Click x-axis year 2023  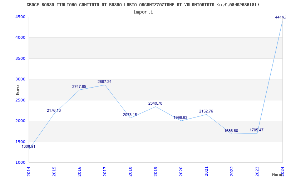257,171
